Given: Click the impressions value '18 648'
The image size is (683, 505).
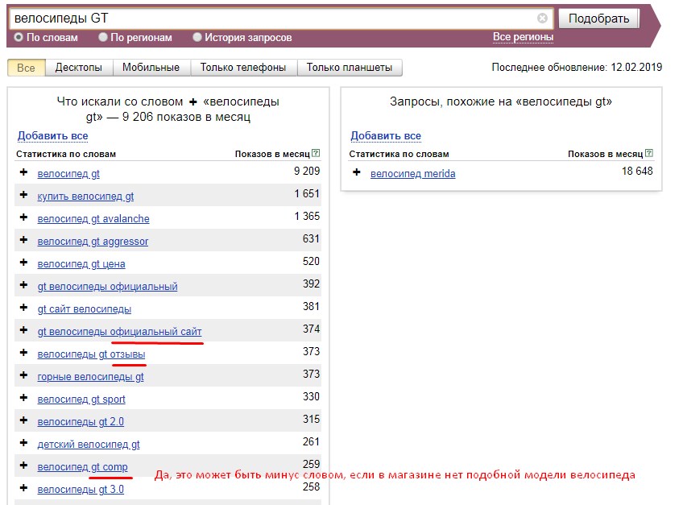Looking at the screenshot, I should [637, 172].
